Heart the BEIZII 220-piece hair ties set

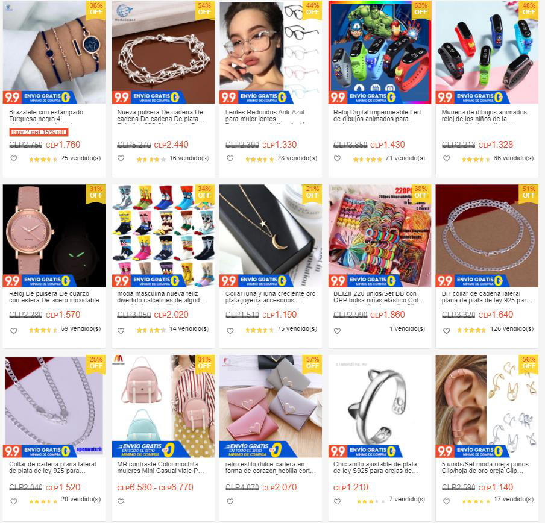pyautogui.click(x=337, y=331)
